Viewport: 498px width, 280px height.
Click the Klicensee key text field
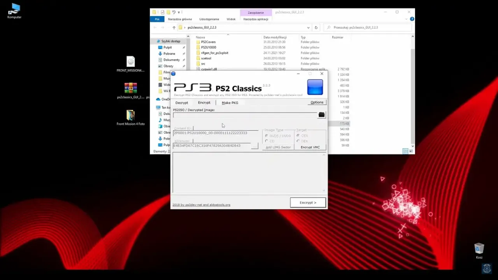point(212,146)
